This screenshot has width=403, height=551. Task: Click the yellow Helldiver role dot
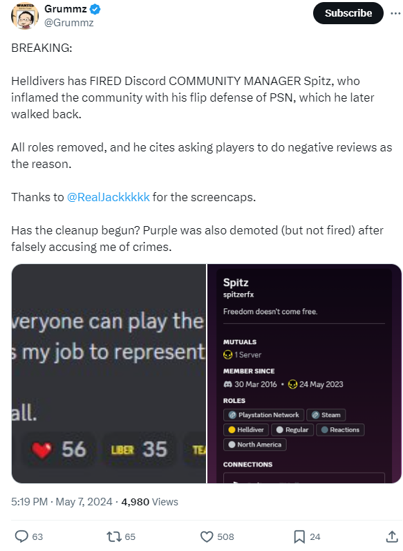(232, 430)
